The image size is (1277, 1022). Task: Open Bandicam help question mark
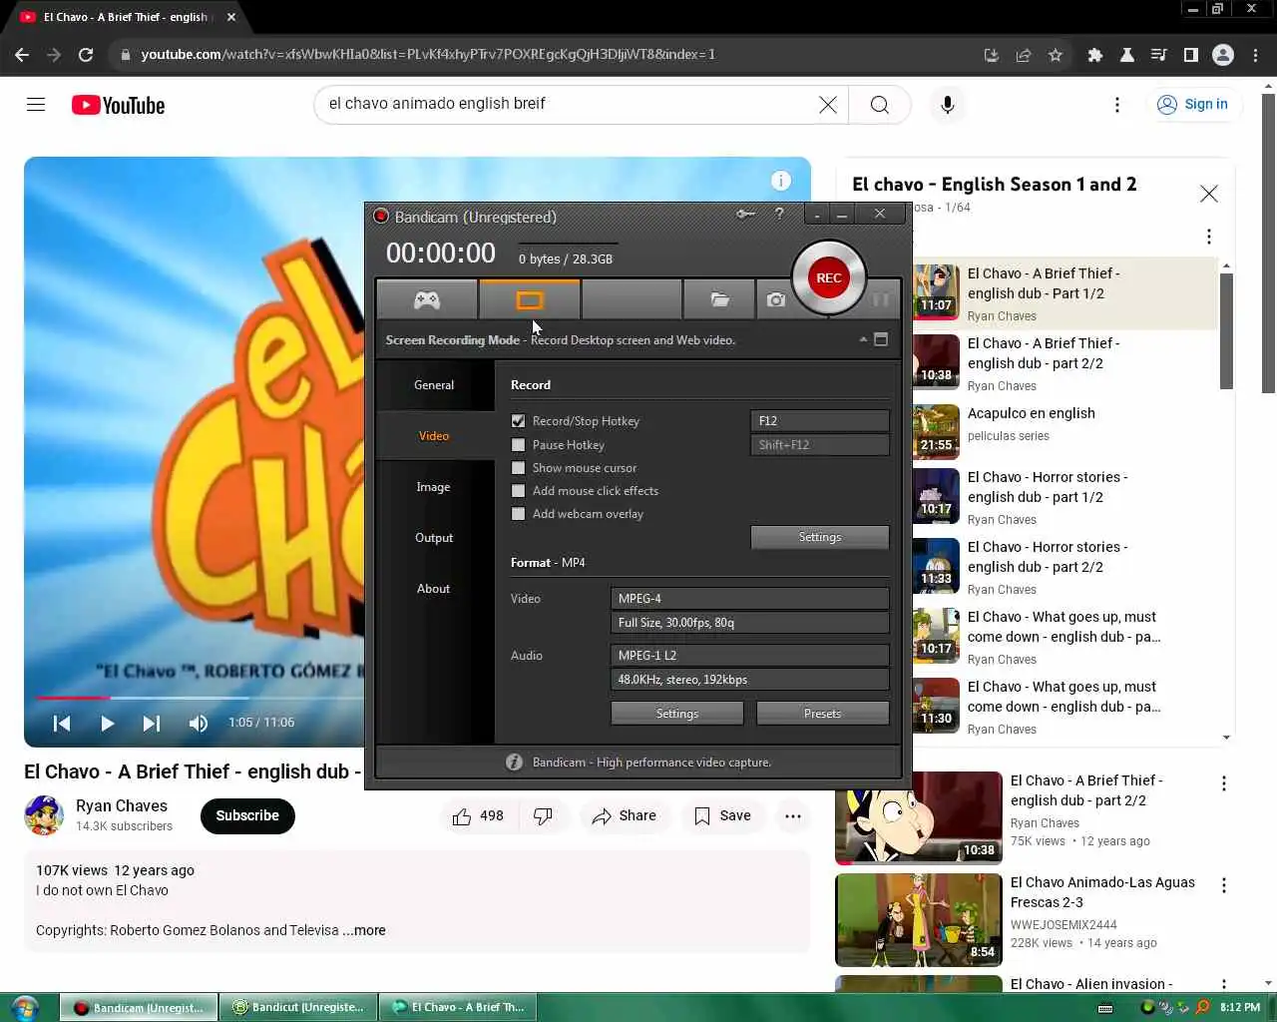coord(779,214)
